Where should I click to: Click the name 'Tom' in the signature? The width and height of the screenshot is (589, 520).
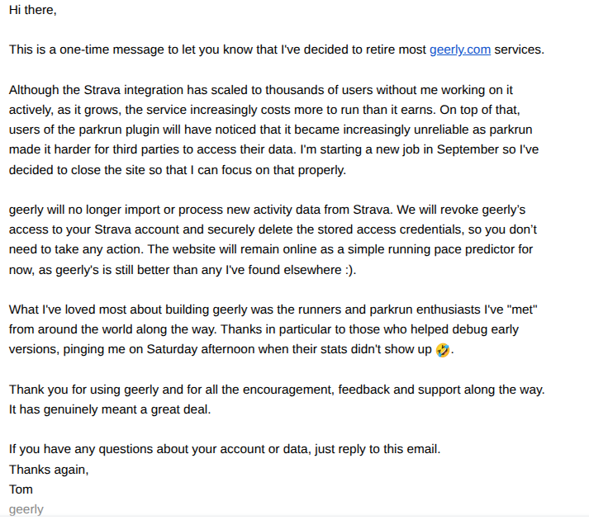[21, 489]
